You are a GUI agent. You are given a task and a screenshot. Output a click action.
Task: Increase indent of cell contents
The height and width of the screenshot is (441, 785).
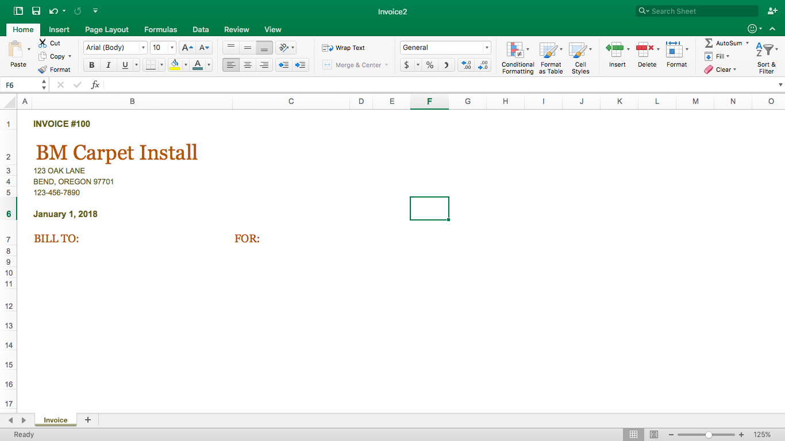(x=300, y=65)
